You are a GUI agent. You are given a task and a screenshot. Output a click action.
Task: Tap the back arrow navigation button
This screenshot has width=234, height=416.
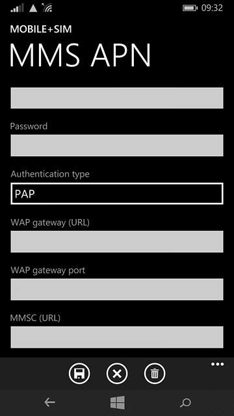(50, 402)
